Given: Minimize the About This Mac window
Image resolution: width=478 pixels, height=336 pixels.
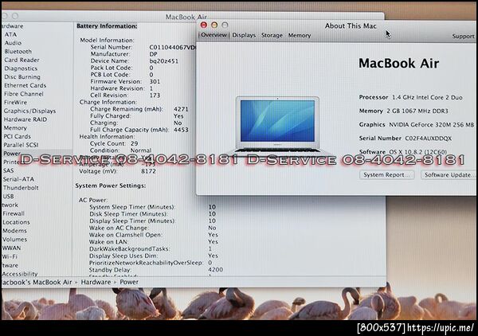Looking at the screenshot, I should tap(214, 25).
